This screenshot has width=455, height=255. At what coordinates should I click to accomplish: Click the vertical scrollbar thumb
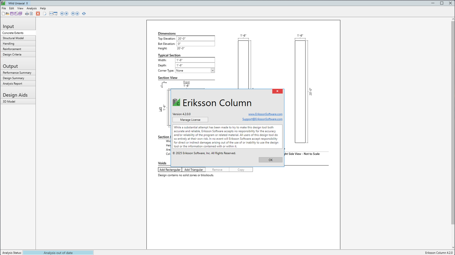coord(453,123)
